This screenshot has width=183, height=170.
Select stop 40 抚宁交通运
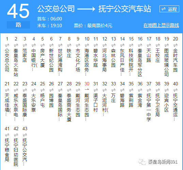(176, 107)
